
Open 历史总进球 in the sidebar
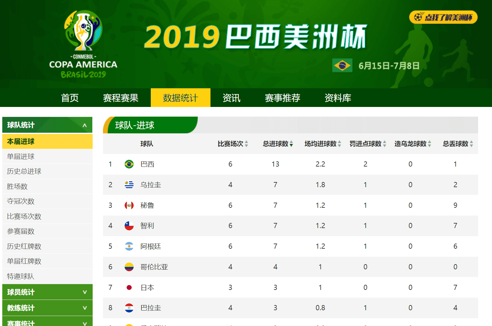tap(24, 171)
